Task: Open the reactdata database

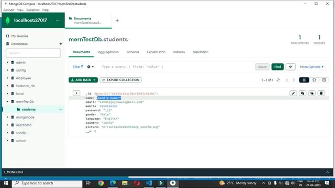Action: pyautogui.click(x=24, y=125)
